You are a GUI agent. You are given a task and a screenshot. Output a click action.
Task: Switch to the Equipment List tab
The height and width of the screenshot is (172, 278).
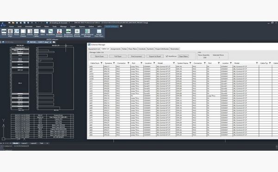(x=94, y=49)
